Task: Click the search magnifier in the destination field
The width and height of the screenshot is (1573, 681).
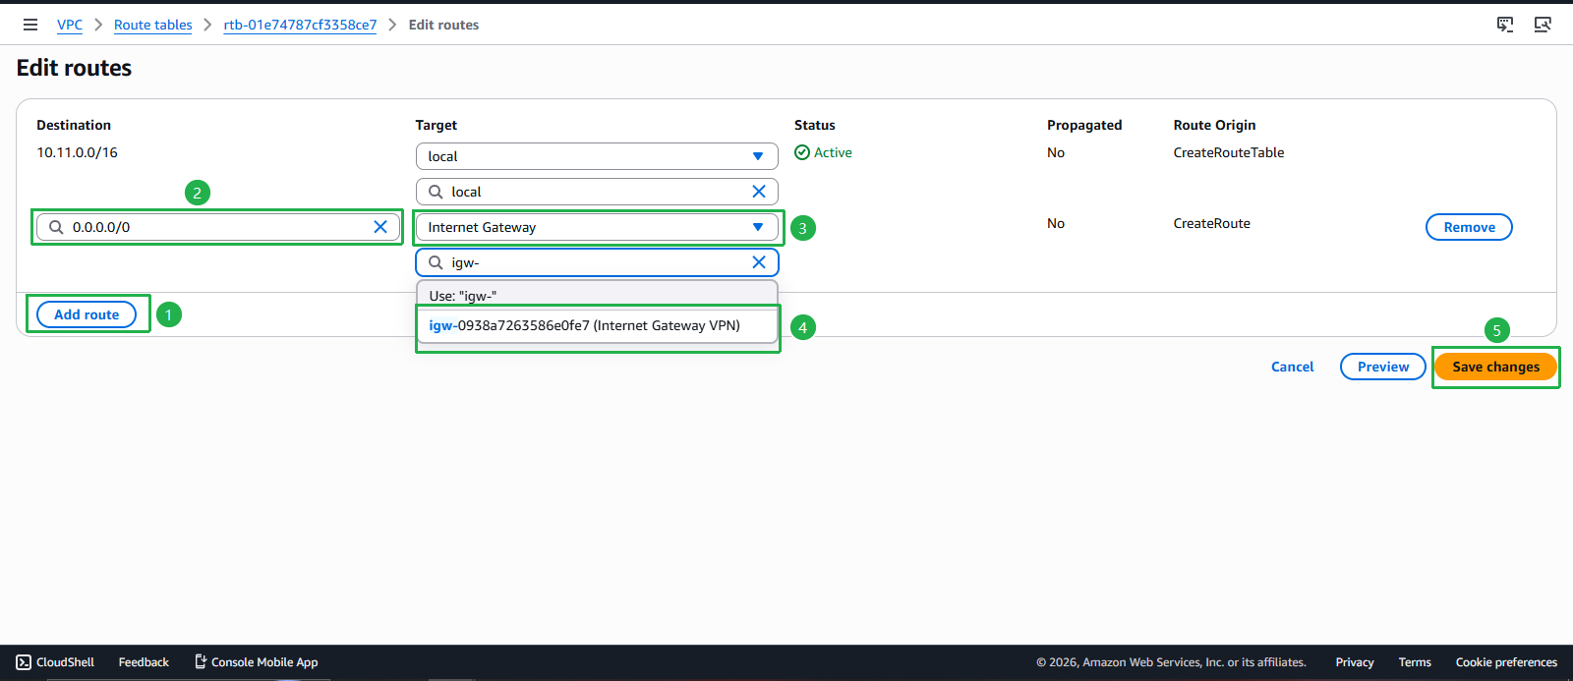Action: click(56, 227)
